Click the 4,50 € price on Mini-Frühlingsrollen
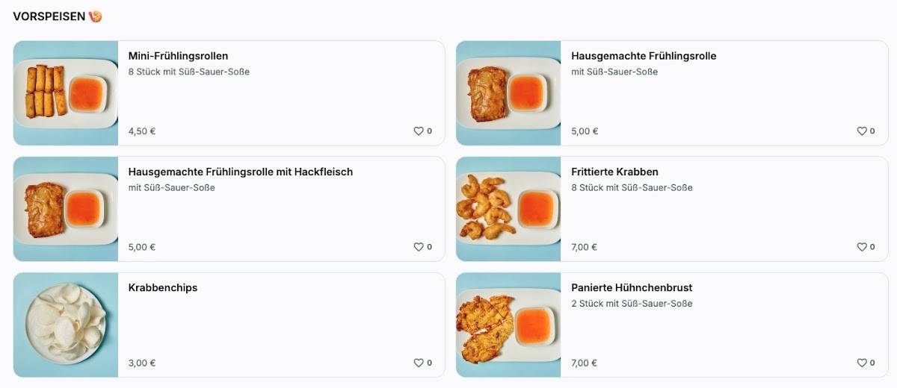Screen dimensions: 897x388 (x=141, y=131)
